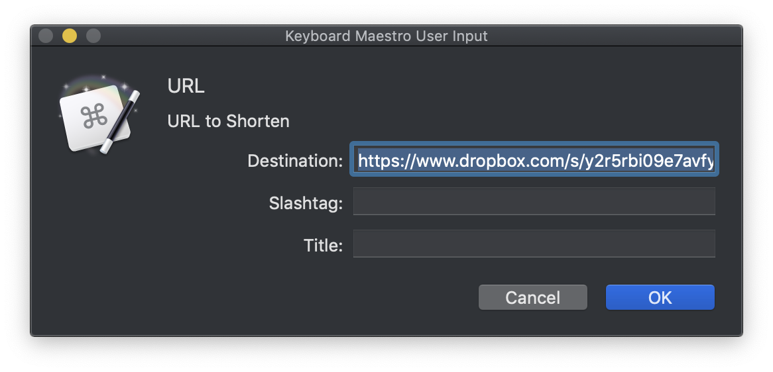Click the Cancel button
This screenshot has height=372, width=773.
tap(533, 297)
